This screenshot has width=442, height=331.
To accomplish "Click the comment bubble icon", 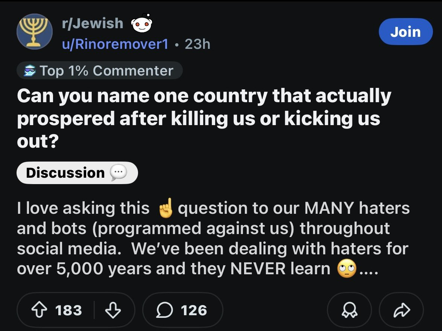I will point(165,310).
